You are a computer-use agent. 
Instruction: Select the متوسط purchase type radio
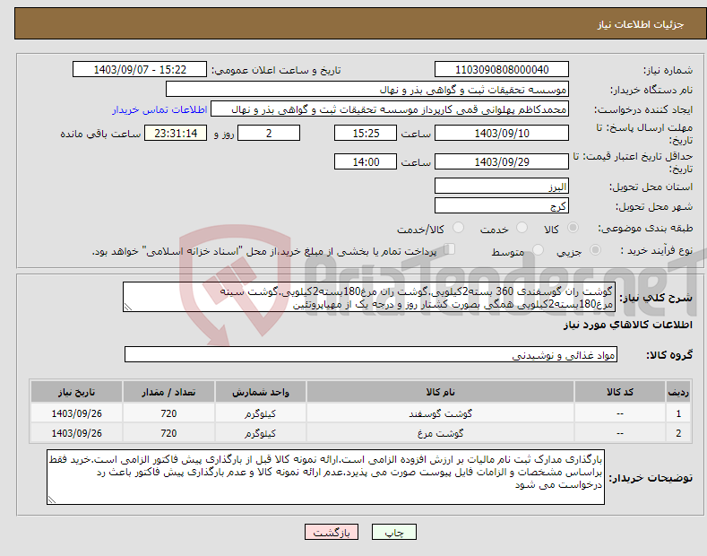[538, 249]
